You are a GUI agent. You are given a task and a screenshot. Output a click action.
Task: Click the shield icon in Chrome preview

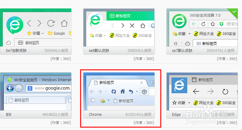tap(144, 92)
